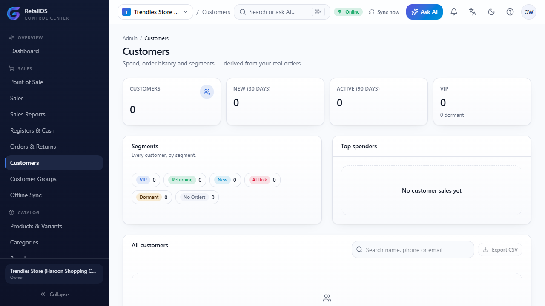Open the language translate icon
The image size is (545, 306).
pos(473,12)
